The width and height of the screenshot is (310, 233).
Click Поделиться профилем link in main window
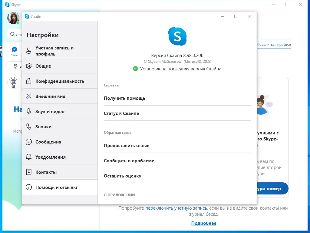[274, 45]
